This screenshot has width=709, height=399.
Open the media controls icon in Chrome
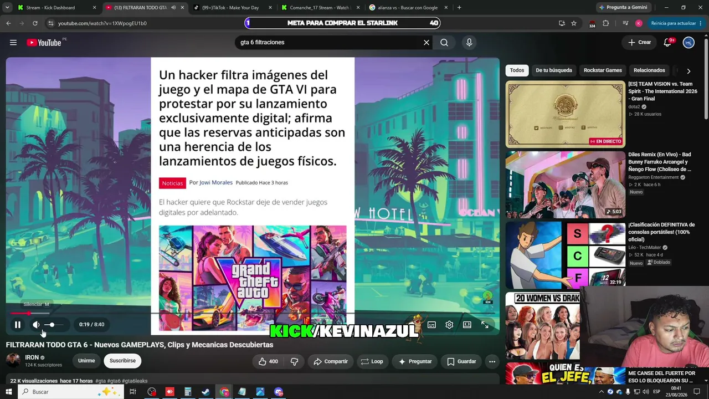point(625,23)
